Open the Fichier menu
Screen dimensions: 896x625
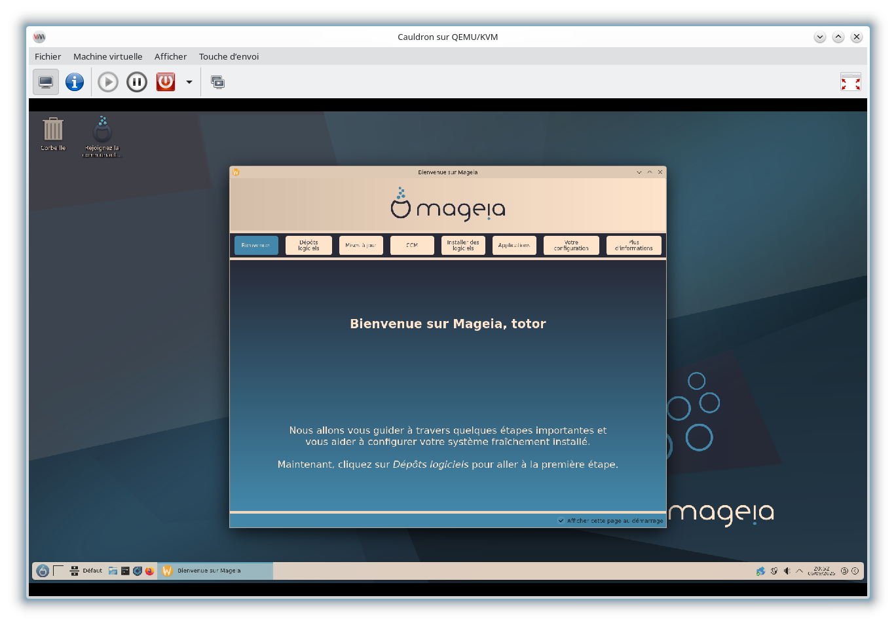[48, 56]
